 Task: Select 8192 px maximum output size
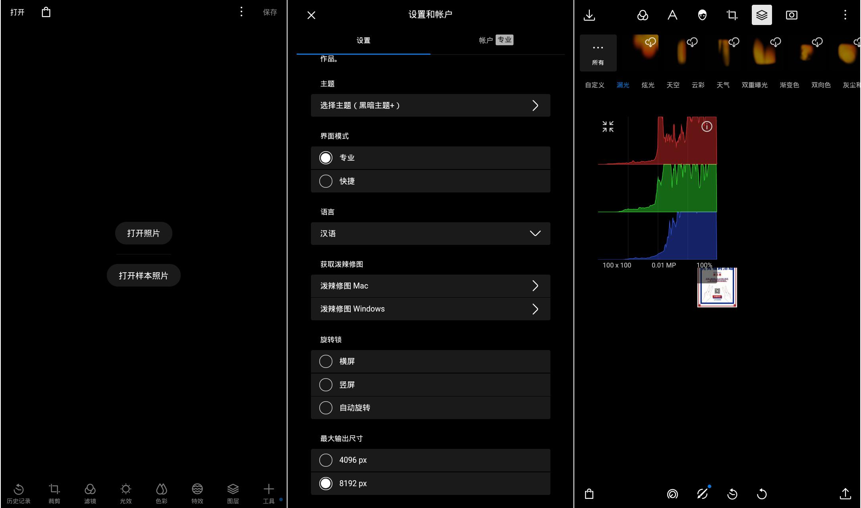[326, 483]
